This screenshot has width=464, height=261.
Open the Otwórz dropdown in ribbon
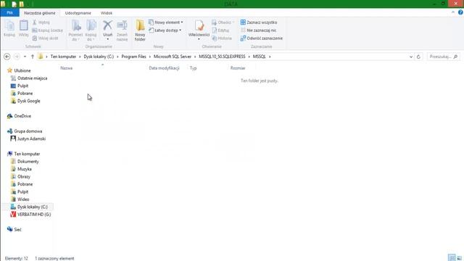pos(223,22)
